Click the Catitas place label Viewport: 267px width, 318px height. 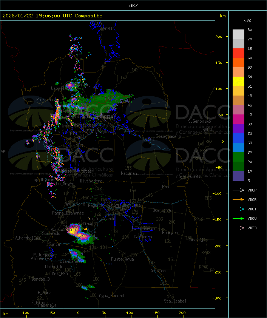tap(125, 129)
